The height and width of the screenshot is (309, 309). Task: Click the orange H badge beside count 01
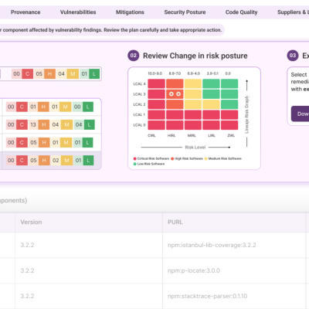(43, 107)
